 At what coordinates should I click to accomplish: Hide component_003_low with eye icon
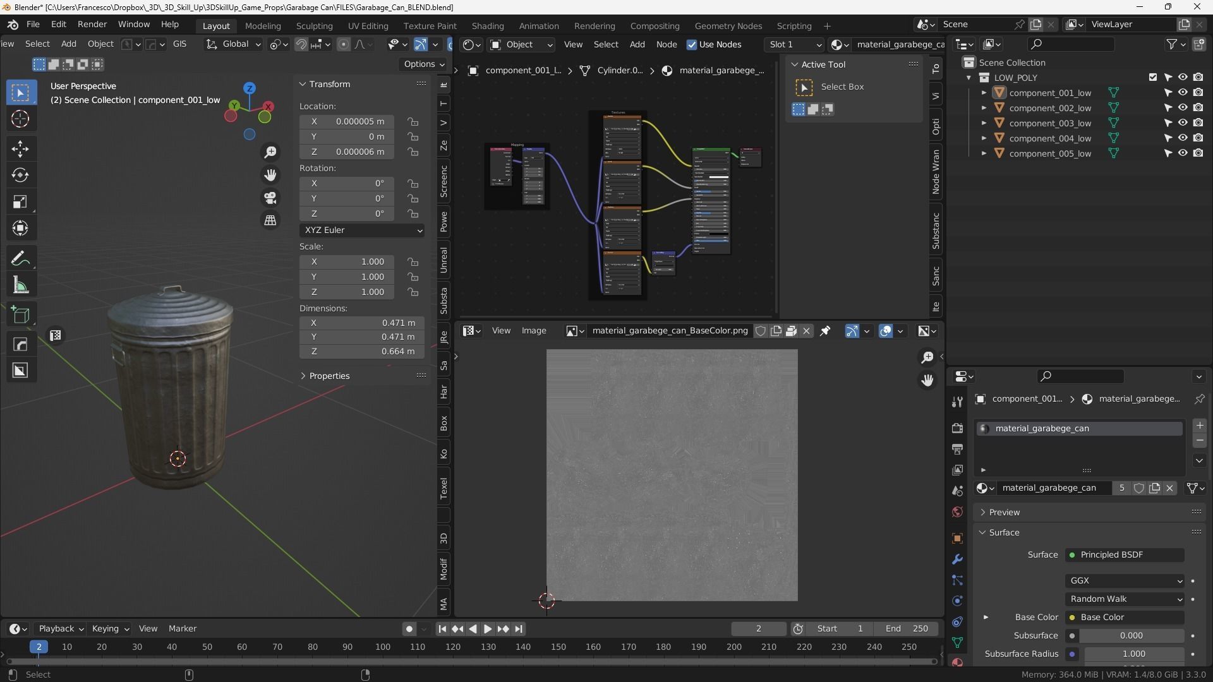(1183, 123)
